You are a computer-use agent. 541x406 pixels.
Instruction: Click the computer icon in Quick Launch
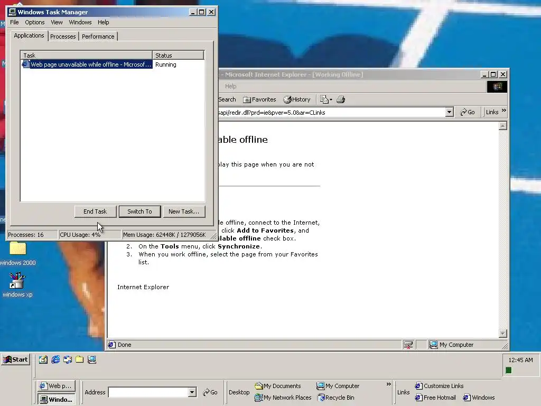tap(92, 359)
